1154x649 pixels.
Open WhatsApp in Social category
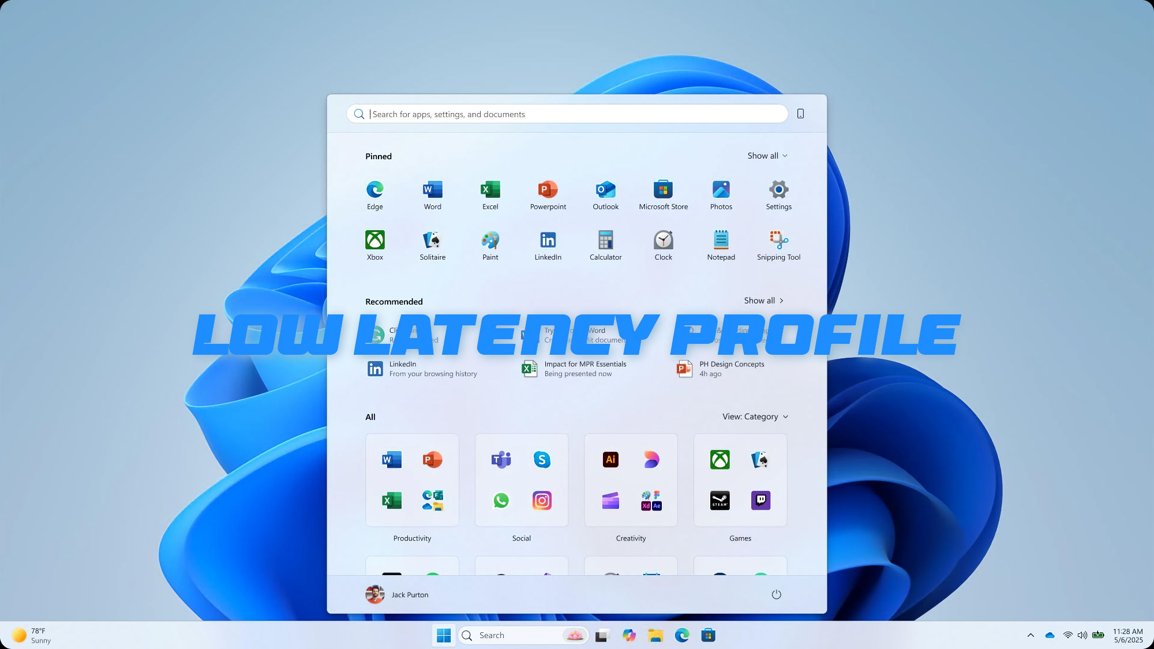(x=501, y=500)
